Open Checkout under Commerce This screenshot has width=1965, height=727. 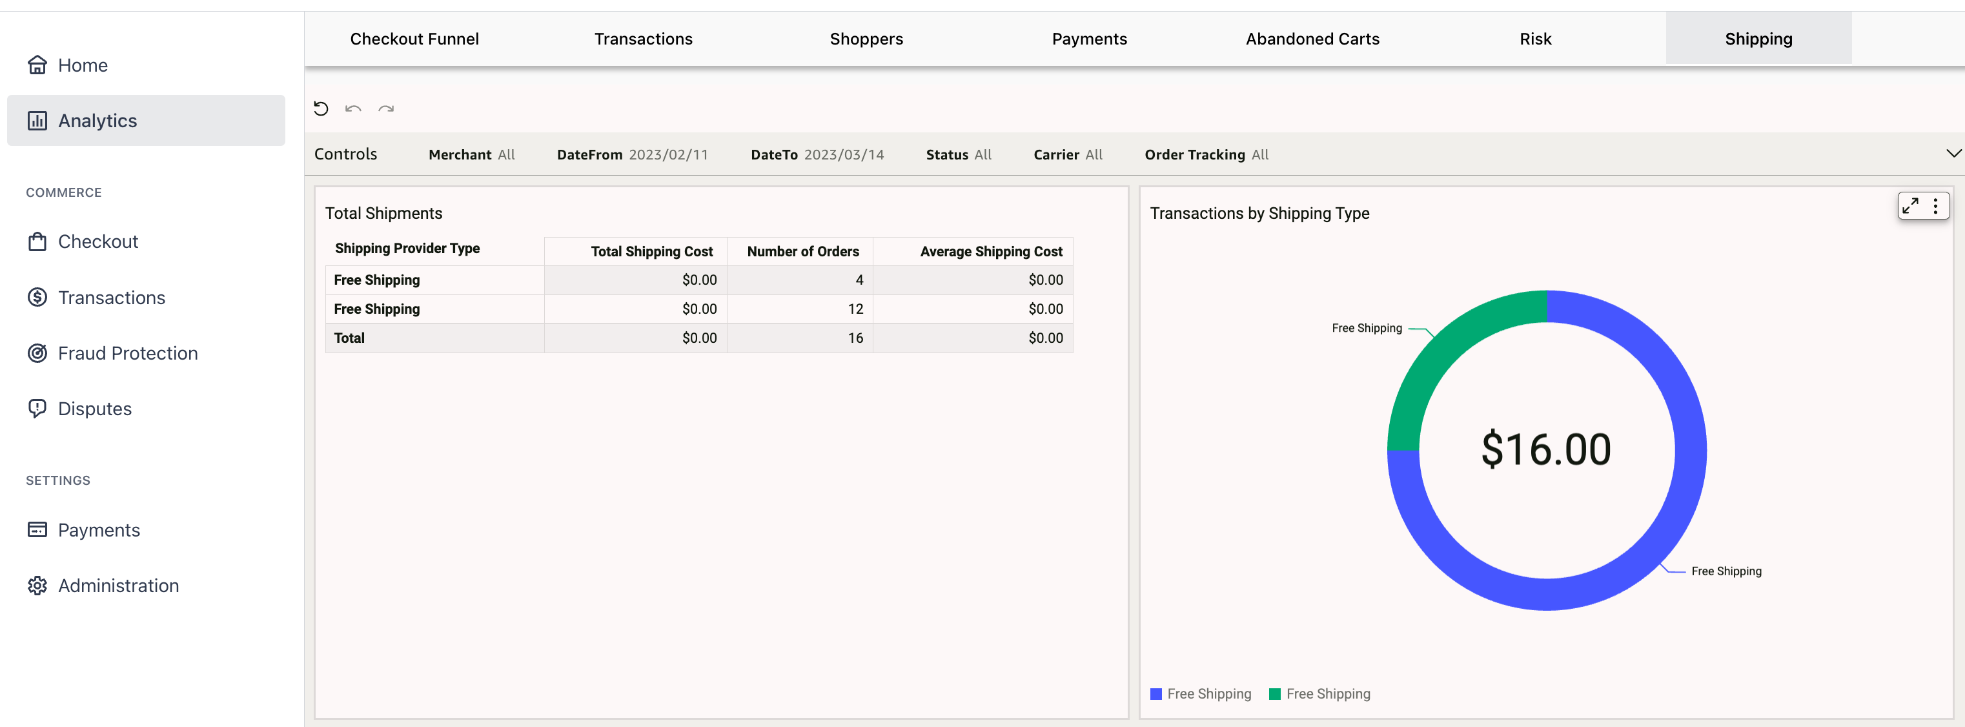(146, 242)
